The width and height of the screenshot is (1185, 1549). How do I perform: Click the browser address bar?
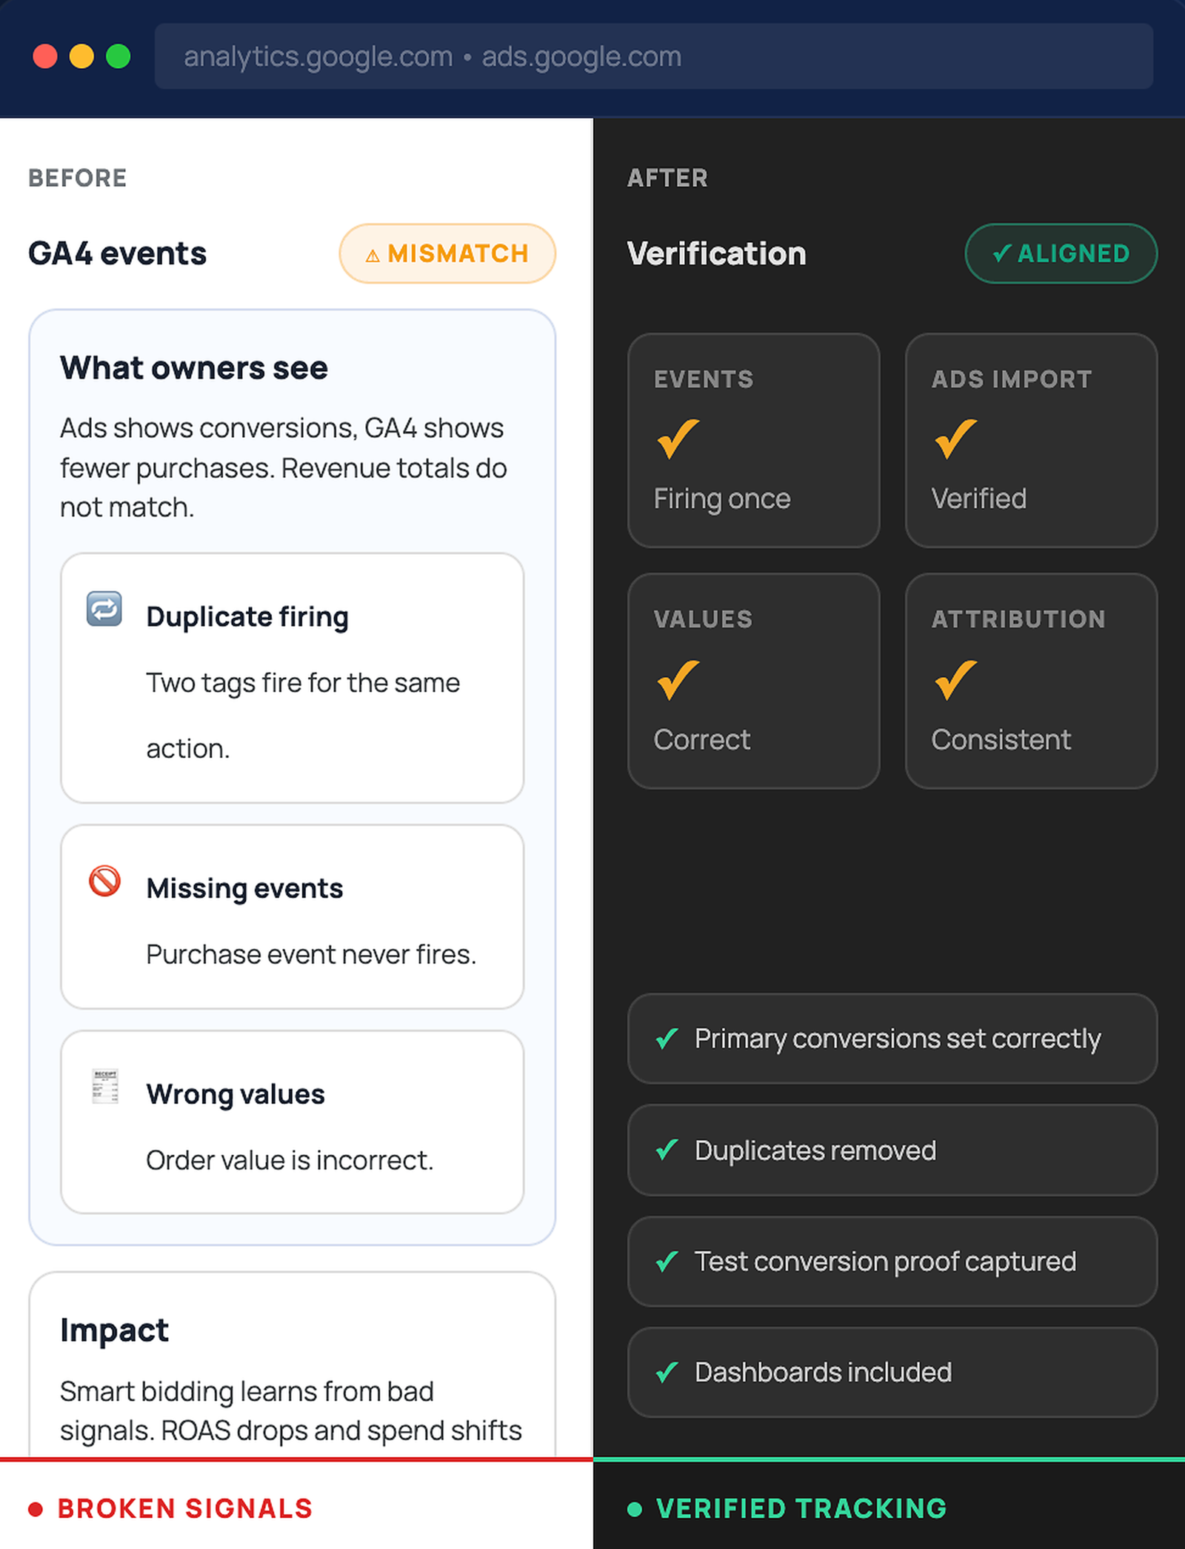(x=653, y=56)
